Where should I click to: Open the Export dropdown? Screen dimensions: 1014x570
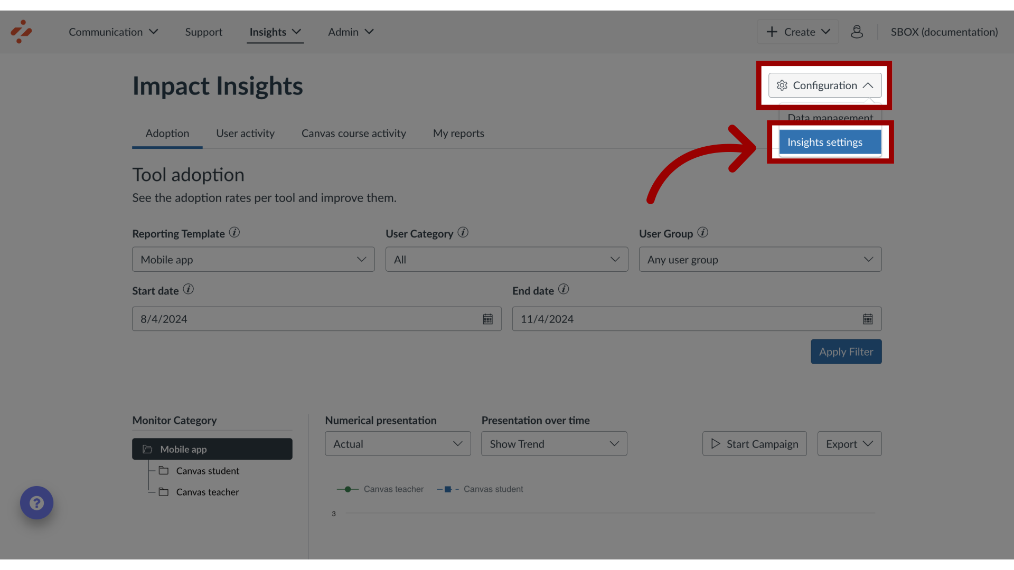point(849,444)
